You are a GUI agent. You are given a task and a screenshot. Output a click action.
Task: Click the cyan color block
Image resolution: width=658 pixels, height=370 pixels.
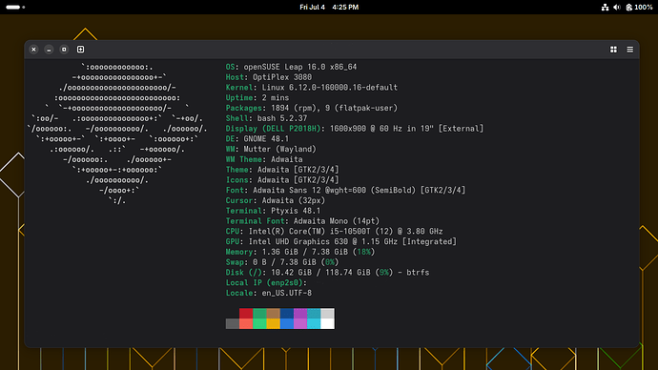pos(314,324)
